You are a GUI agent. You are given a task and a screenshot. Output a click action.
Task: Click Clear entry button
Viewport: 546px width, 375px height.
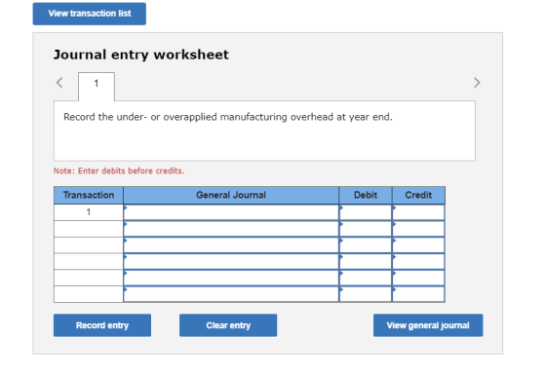228,325
